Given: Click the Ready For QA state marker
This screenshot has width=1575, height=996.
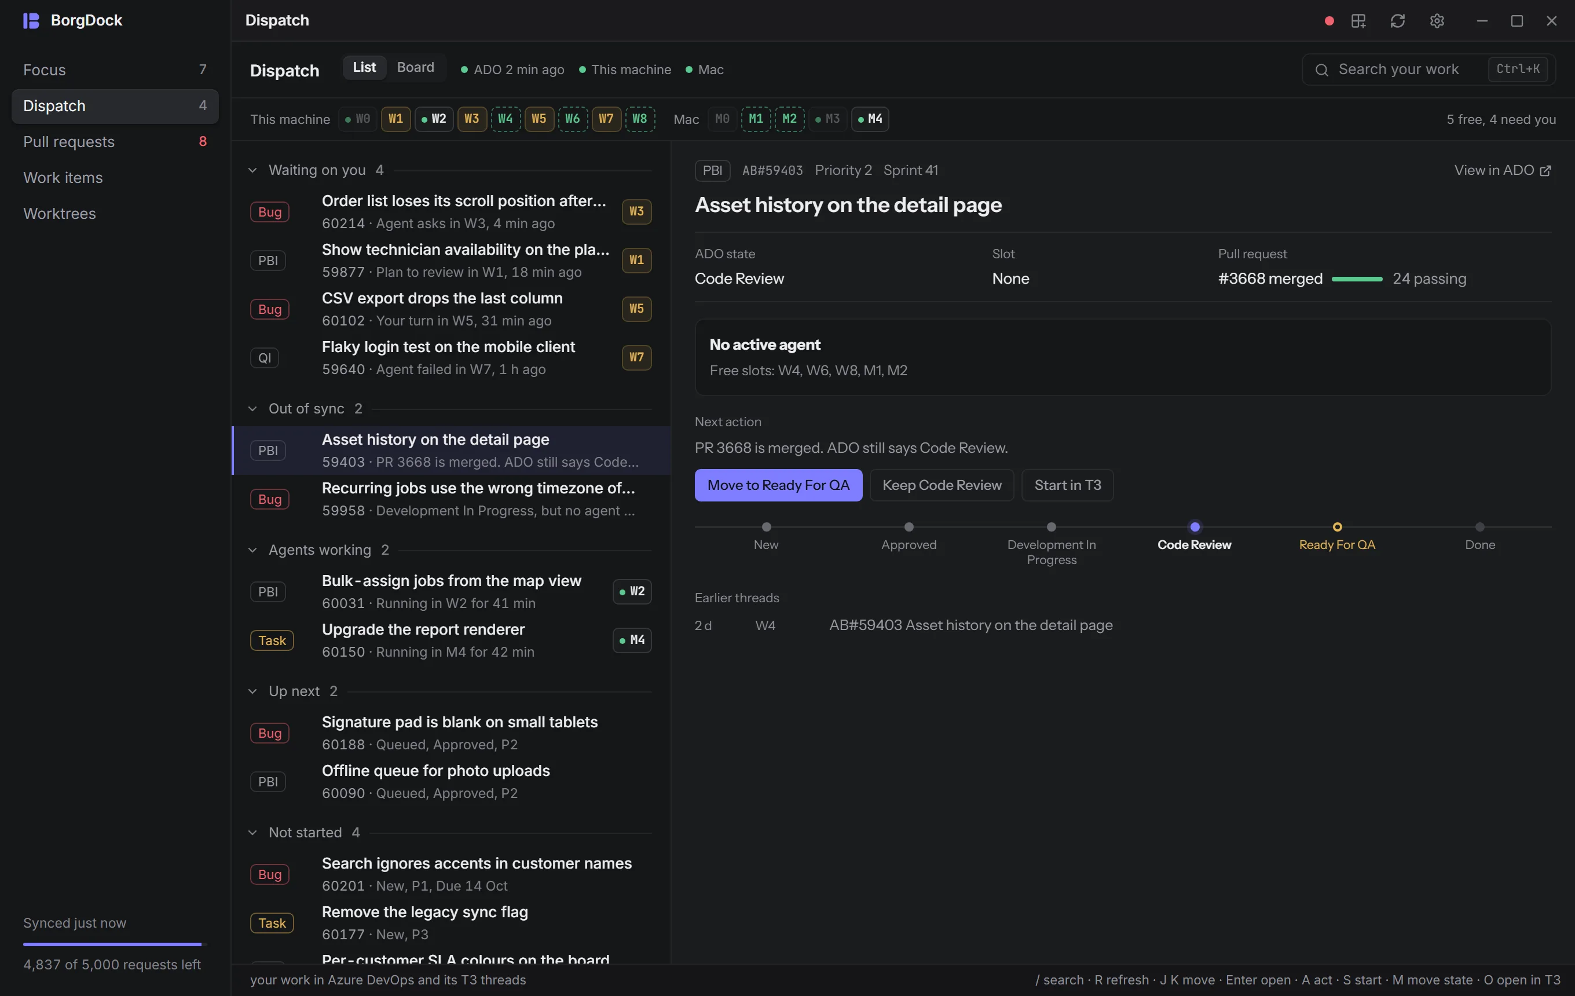Looking at the screenshot, I should pos(1337,527).
